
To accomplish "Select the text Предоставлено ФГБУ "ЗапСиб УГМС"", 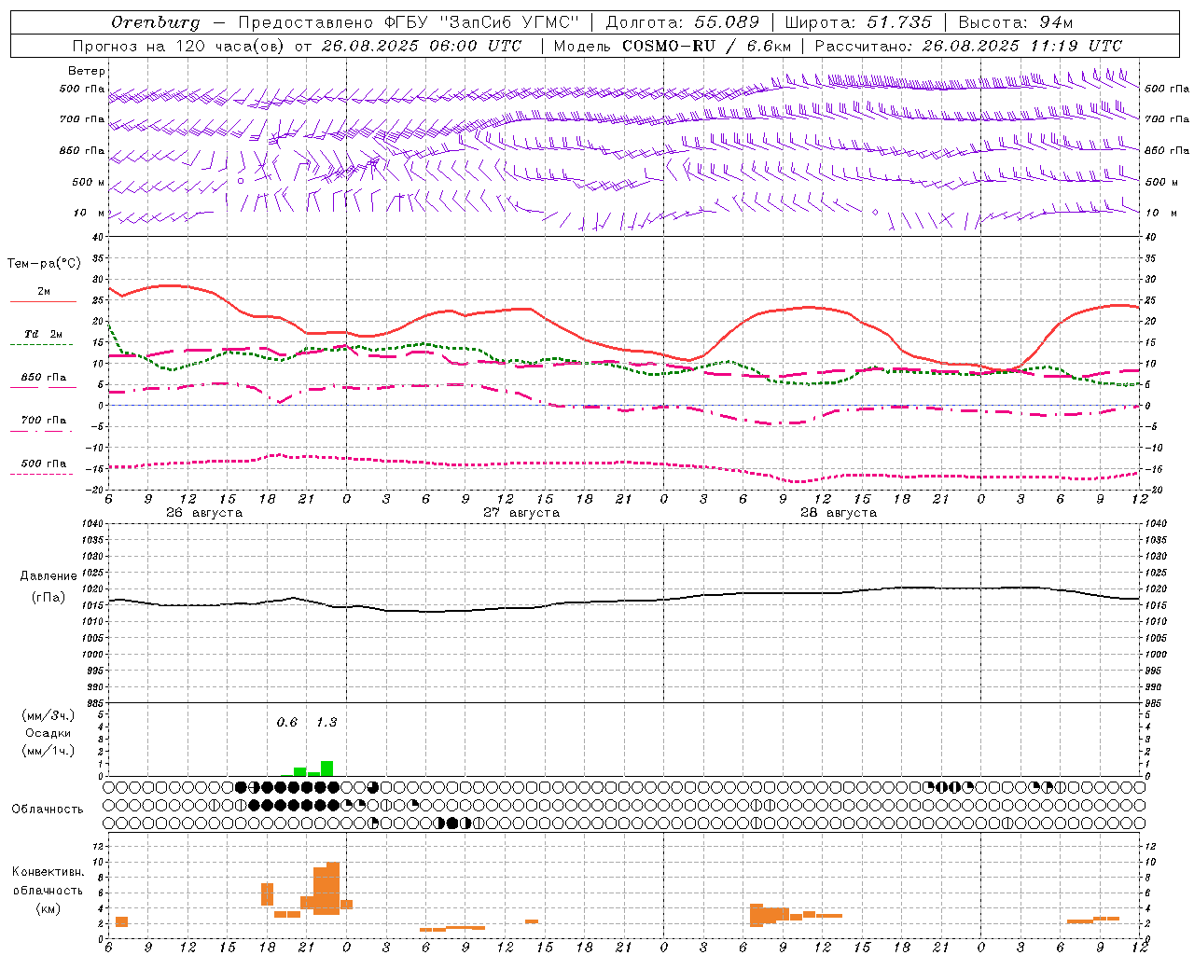I will pos(409,22).
